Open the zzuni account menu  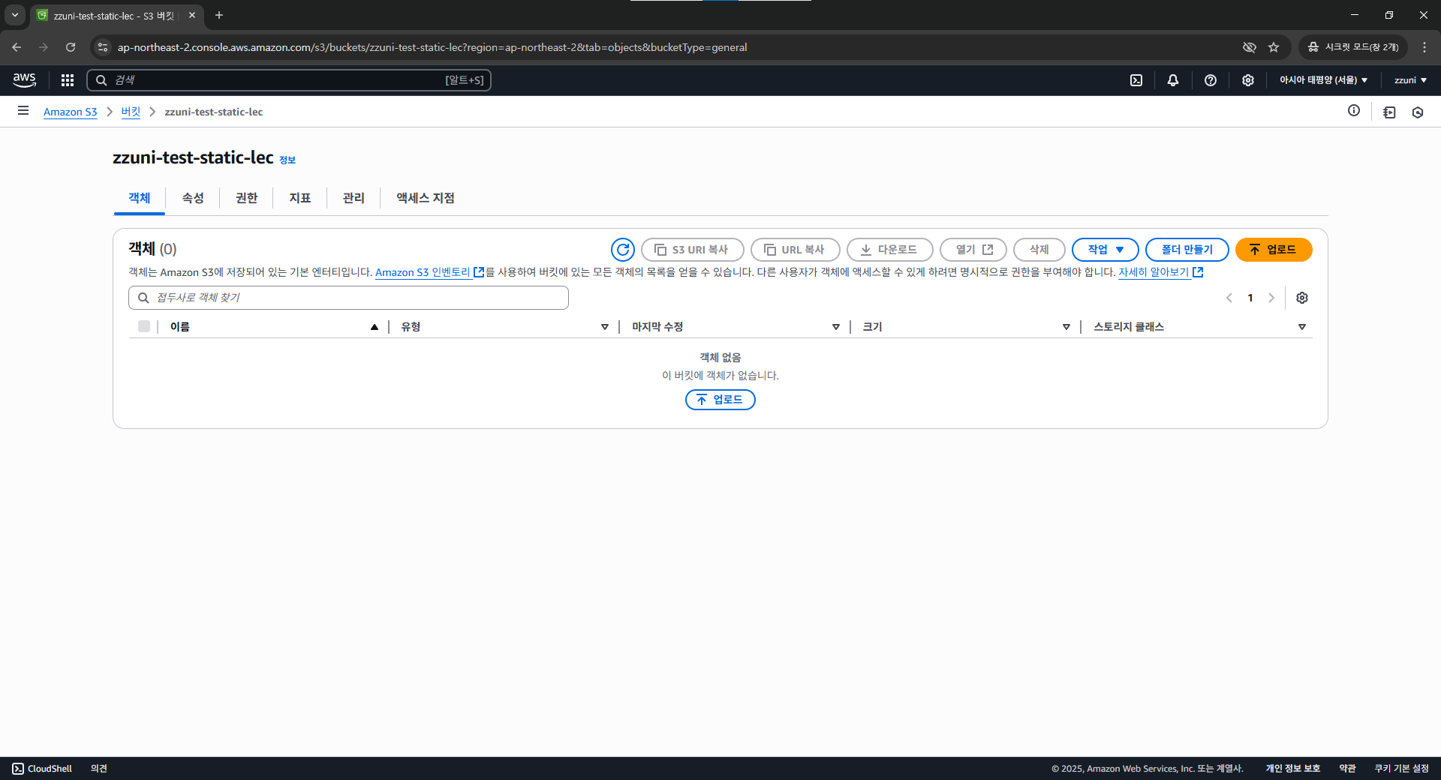1410,80
